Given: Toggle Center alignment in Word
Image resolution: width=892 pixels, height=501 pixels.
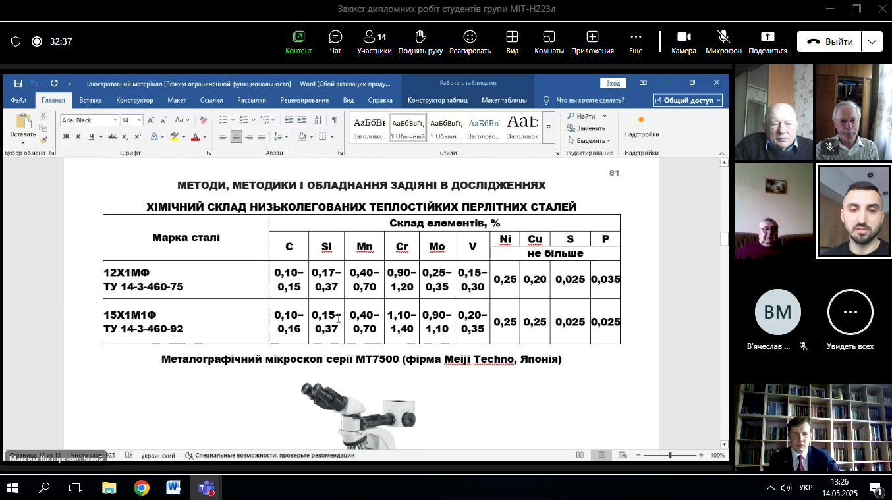Looking at the screenshot, I should pos(236,136).
